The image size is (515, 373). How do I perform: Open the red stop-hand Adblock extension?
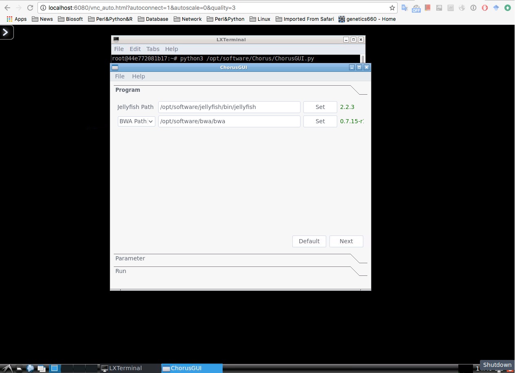coord(485,8)
